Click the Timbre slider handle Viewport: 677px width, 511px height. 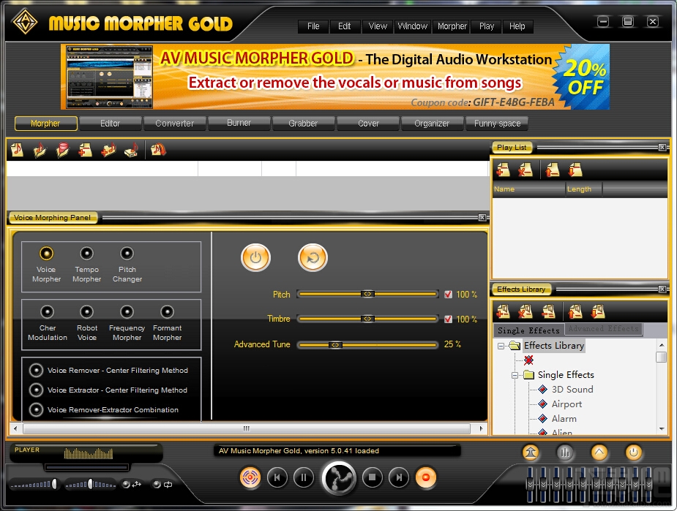click(x=367, y=319)
